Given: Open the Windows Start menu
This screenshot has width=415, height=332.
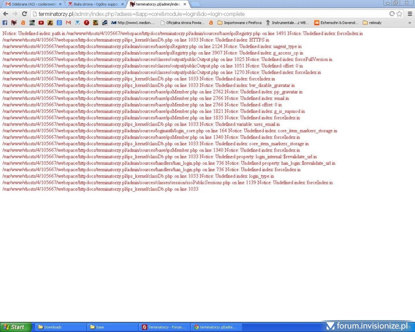Looking at the screenshot, I should tap(16, 327).
